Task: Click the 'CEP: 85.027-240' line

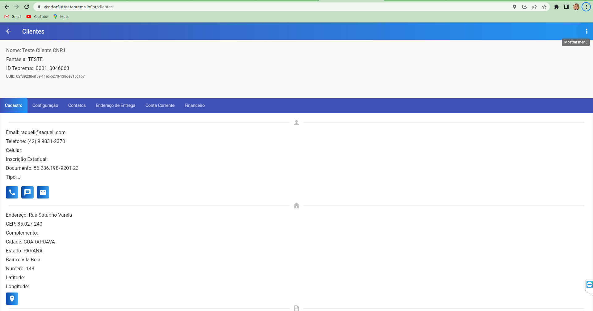Action: 24,224
